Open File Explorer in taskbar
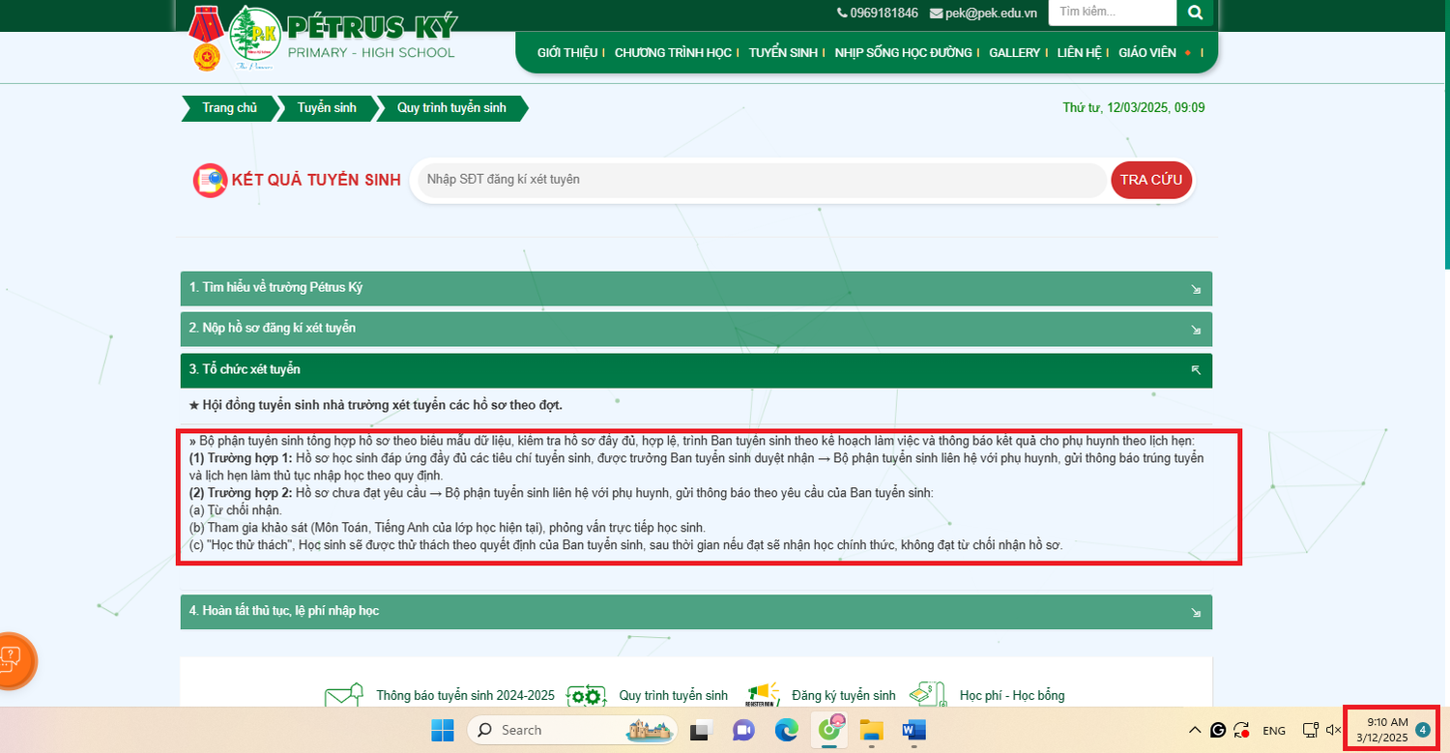Image resolution: width=1450 pixels, height=753 pixels. coord(872,730)
